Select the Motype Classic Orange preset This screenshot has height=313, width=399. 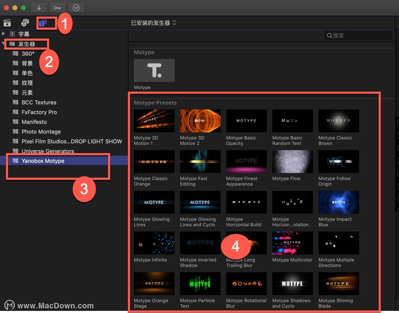point(154,162)
